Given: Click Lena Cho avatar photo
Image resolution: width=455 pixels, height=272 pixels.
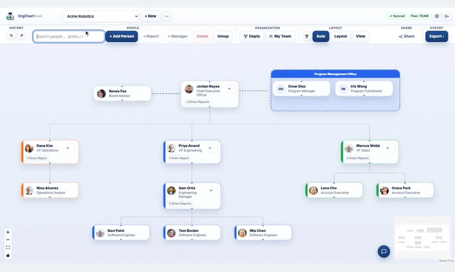Looking at the screenshot, I should coord(313,190).
